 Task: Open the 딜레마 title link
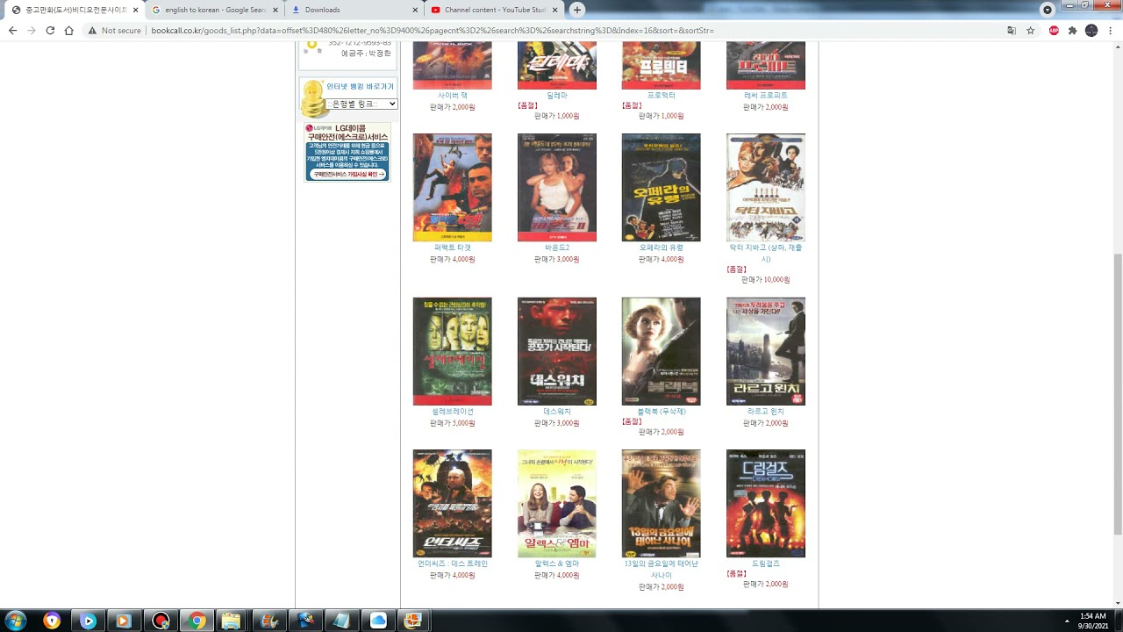point(556,95)
